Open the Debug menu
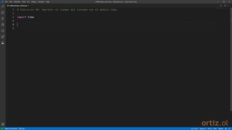The height and width of the screenshot is (130, 232). [x=34, y=2]
